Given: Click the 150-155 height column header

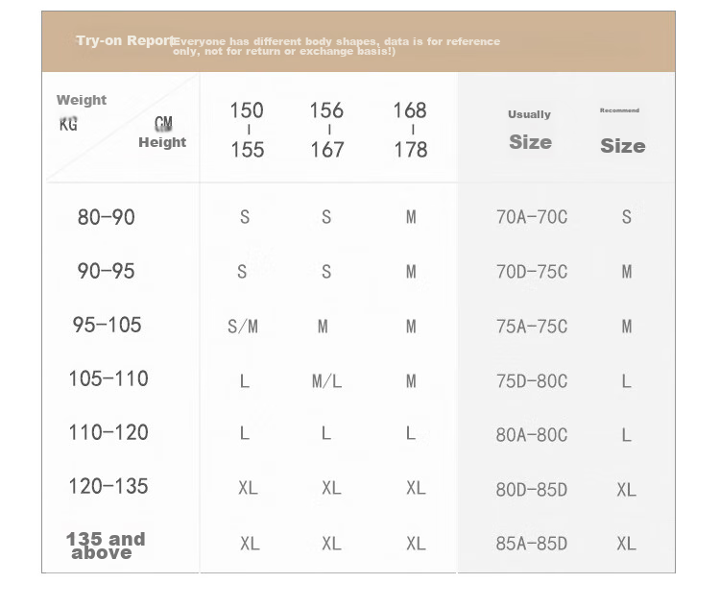Looking at the screenshot, I should [247, 130].
